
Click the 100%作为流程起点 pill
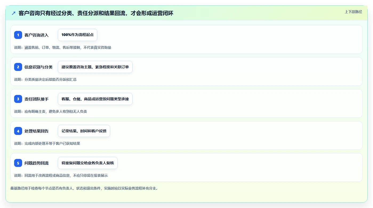click(78, 35)
